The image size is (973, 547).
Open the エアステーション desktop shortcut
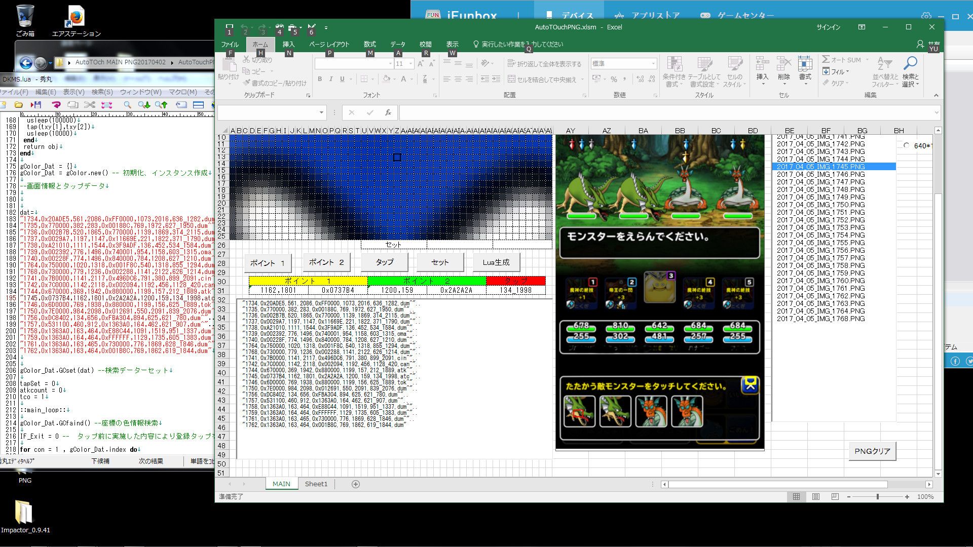click(77, 21)
